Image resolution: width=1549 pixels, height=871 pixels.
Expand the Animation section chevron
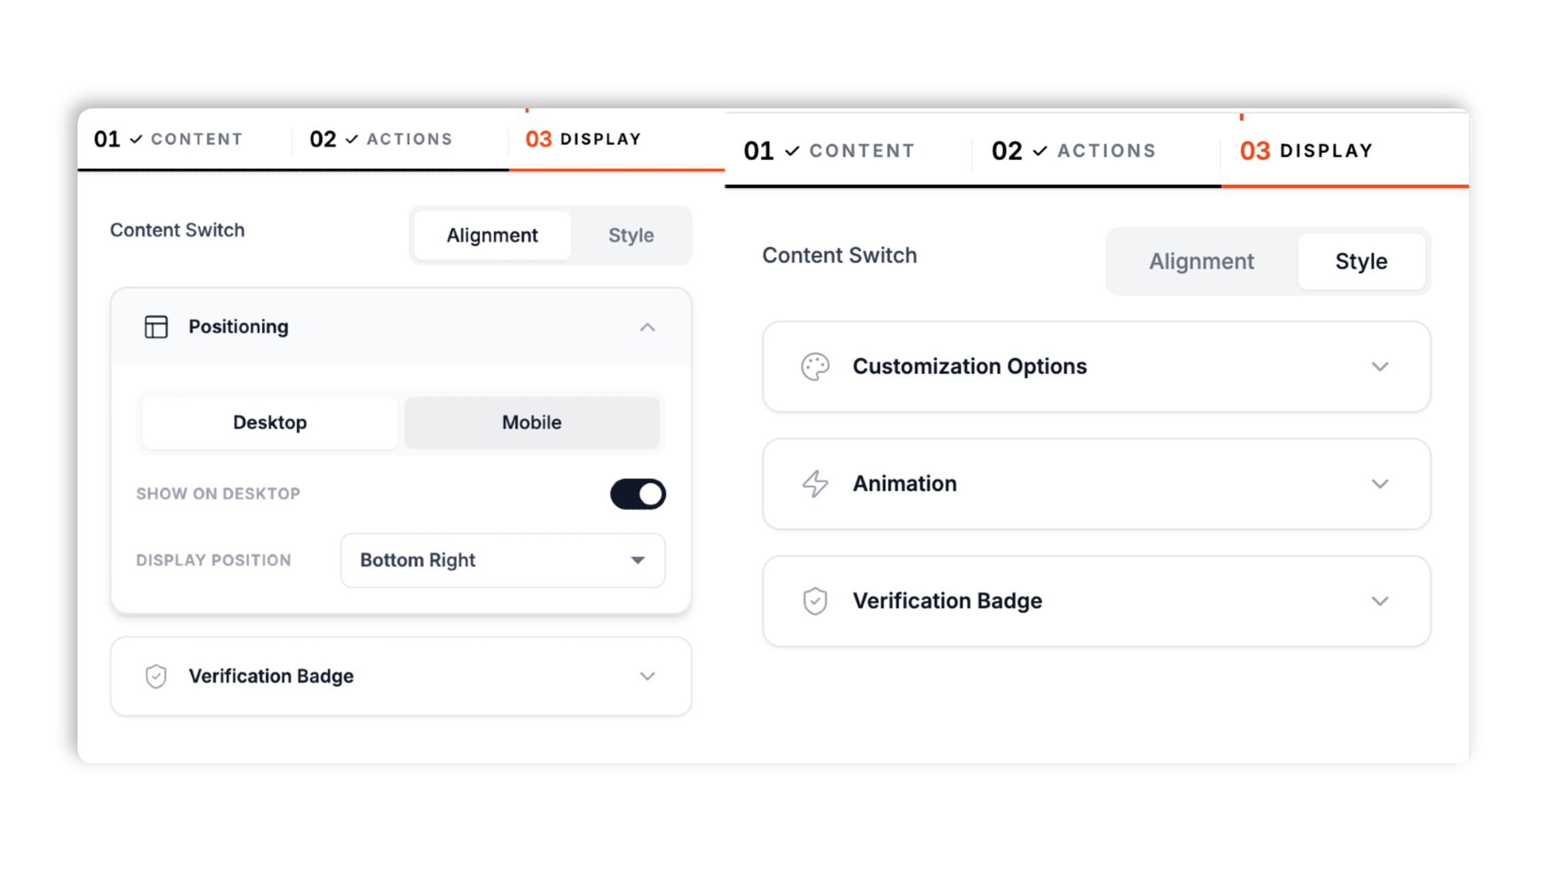(1380, 484)
